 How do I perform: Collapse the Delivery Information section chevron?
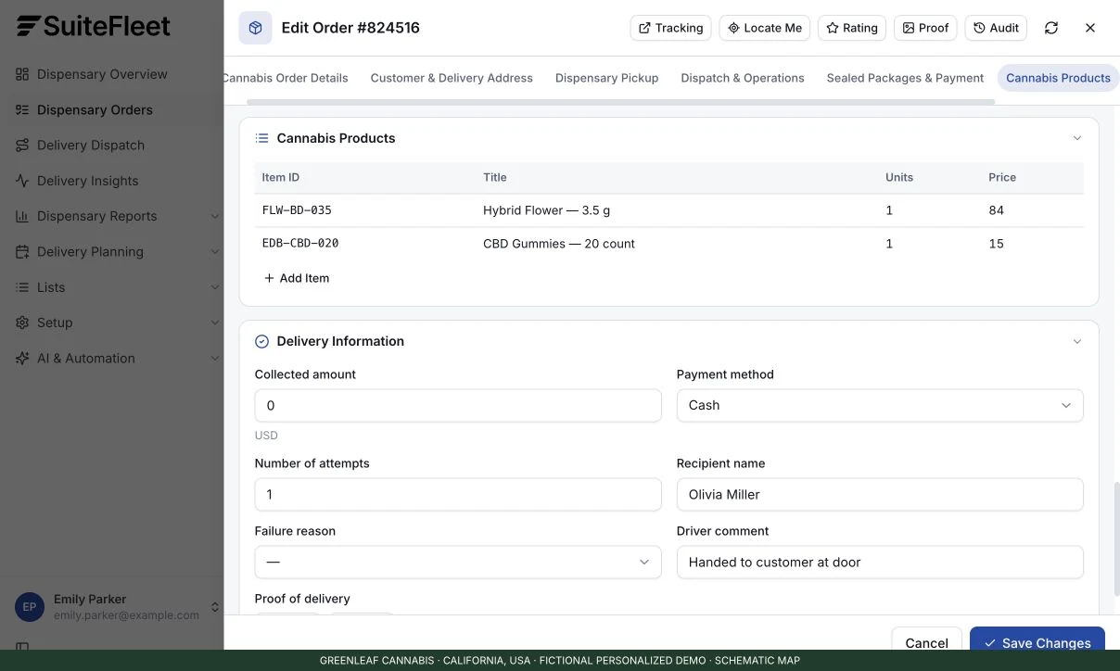tap(1077, 341)
